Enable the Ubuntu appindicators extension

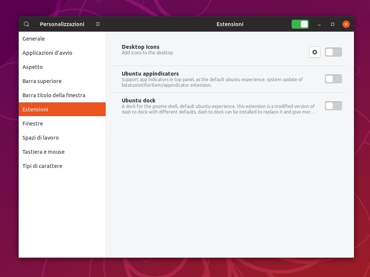(x=333, y=79)
